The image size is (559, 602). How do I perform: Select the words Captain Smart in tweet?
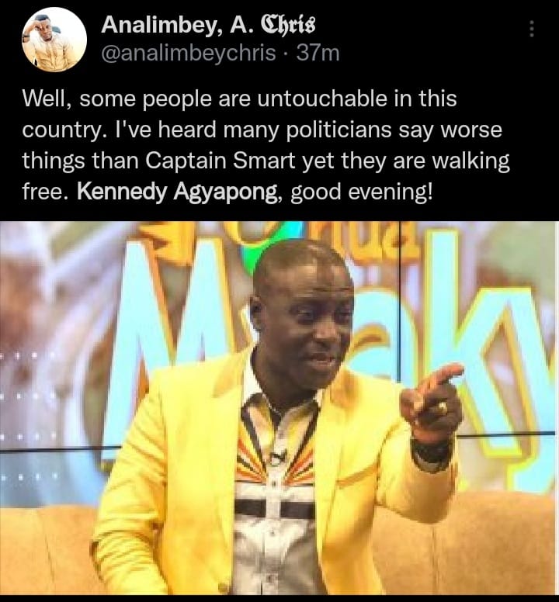tap(220, 161)
